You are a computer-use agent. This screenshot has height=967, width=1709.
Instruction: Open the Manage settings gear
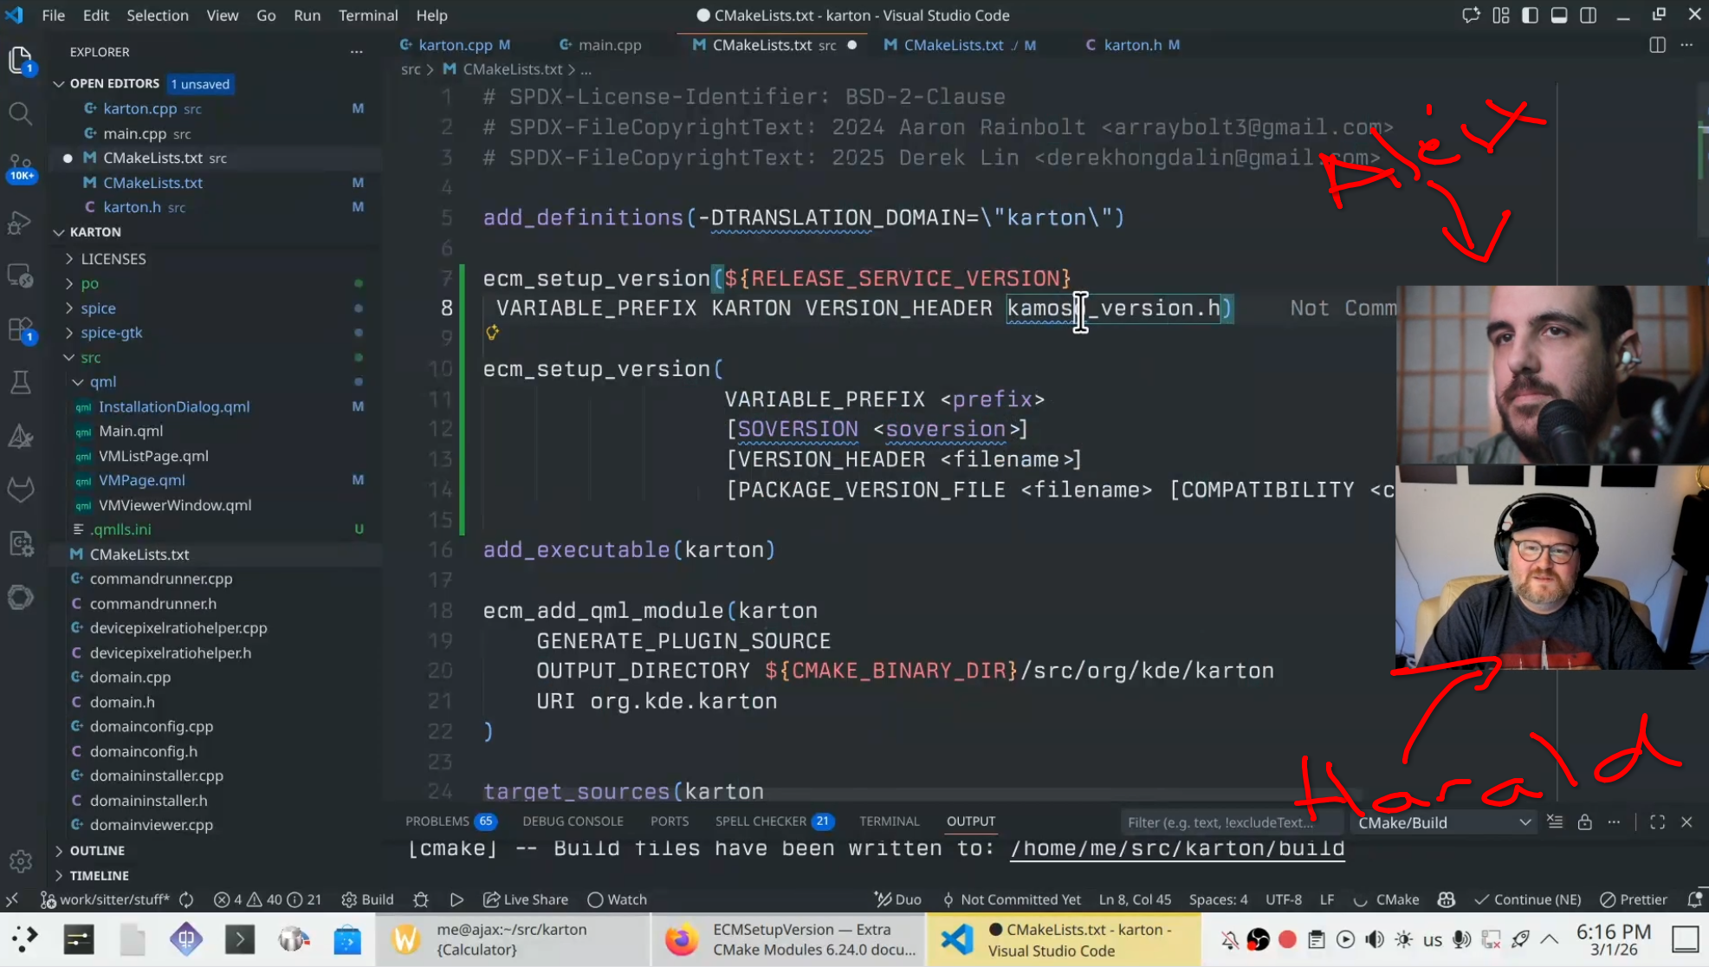point(21,860)
